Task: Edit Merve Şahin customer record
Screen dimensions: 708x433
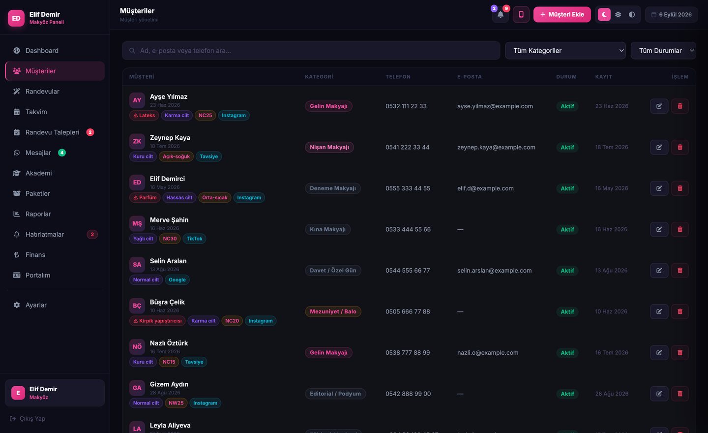Action: [659, 229]
